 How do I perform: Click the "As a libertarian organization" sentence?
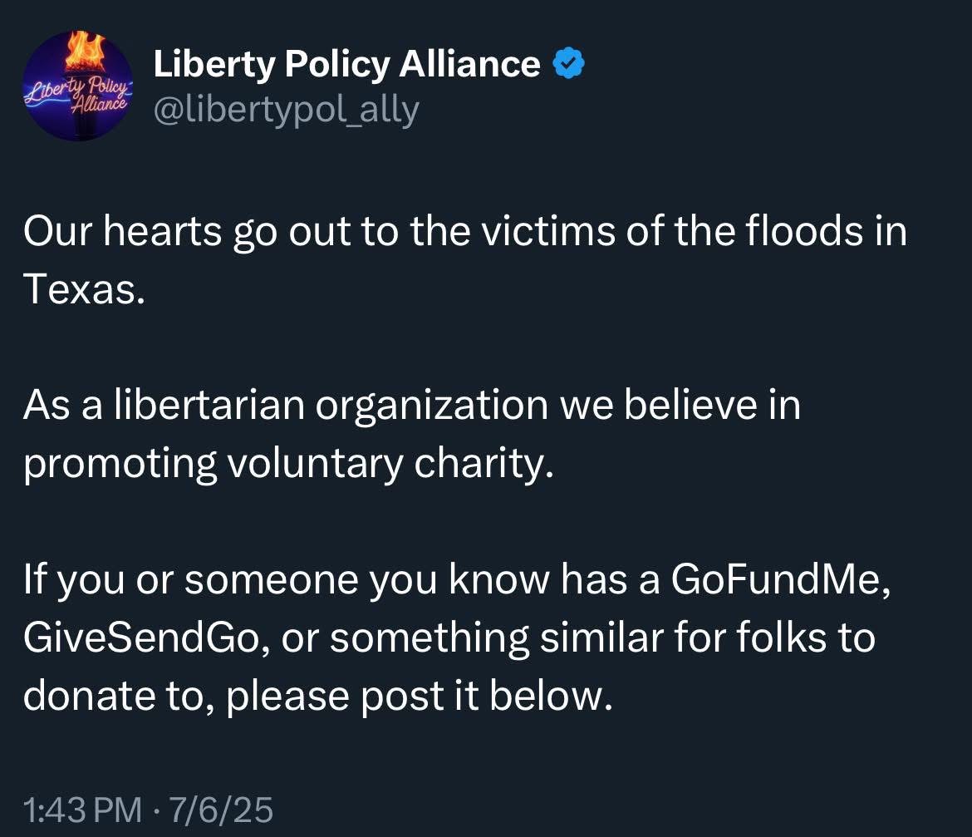click(x=284, y=406)
